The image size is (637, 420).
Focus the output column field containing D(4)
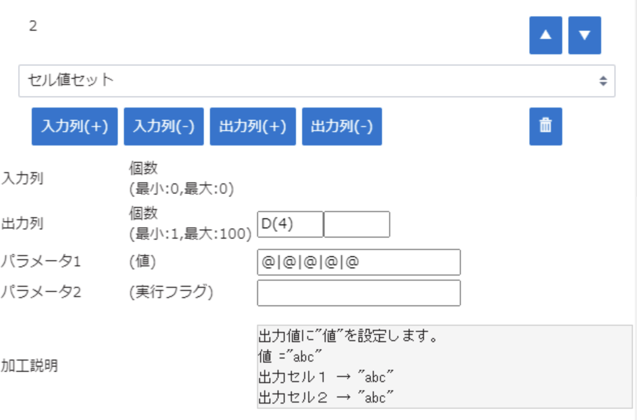click(290, 224)
